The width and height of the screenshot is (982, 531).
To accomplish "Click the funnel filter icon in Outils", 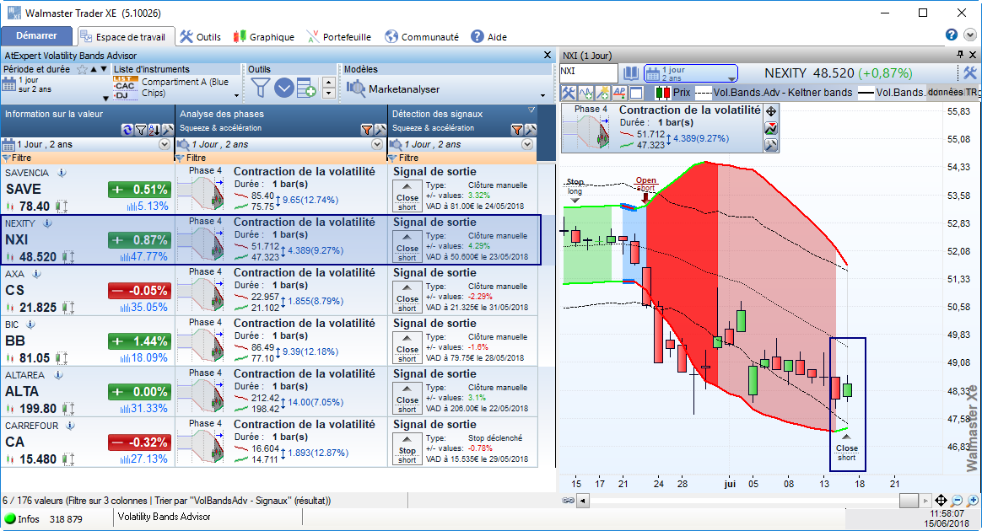I will pos(261,88).
